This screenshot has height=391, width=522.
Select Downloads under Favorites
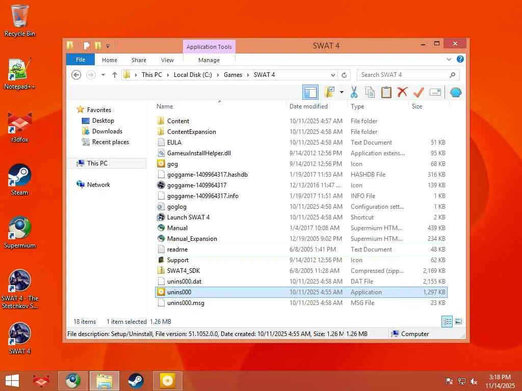(x=107, y=131)
